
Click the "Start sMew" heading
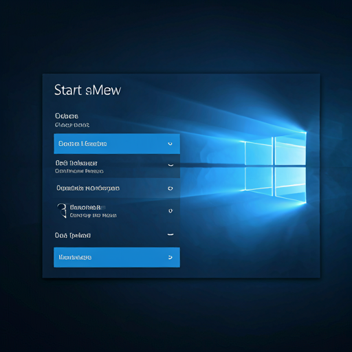point(87,90)
